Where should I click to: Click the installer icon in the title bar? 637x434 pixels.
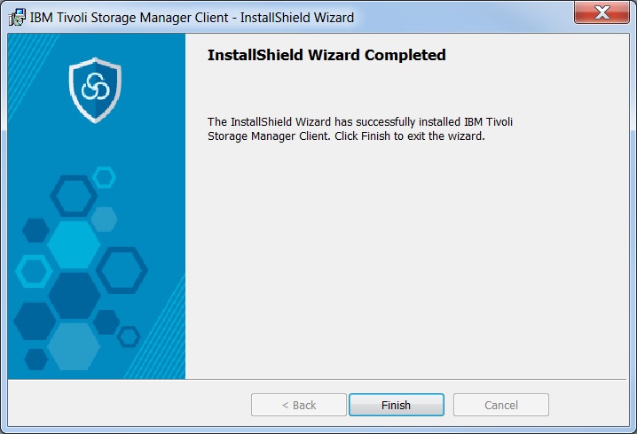click(17, 18)
